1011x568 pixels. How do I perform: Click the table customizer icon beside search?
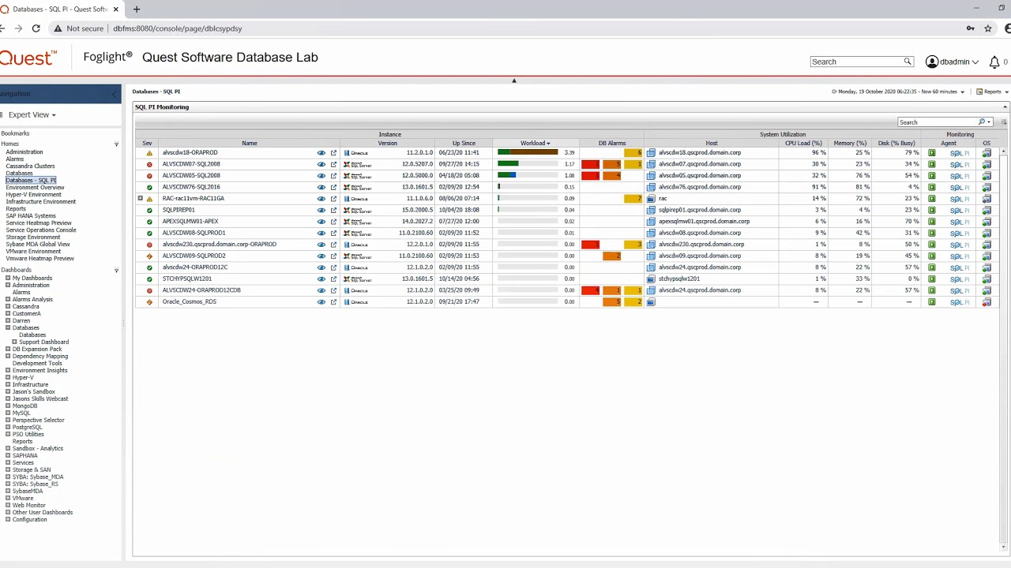(1004, 122)
